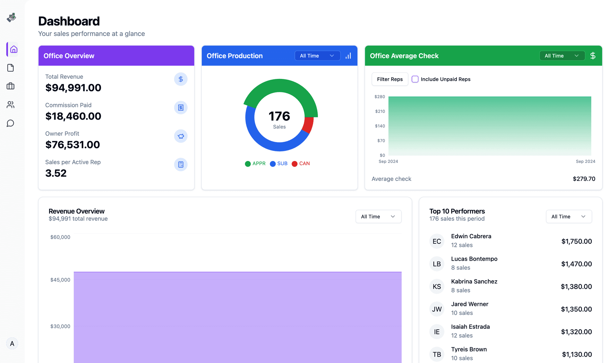Open the Team members sidebar icon
The image size is (616, 363).
(x=11, y=105)
